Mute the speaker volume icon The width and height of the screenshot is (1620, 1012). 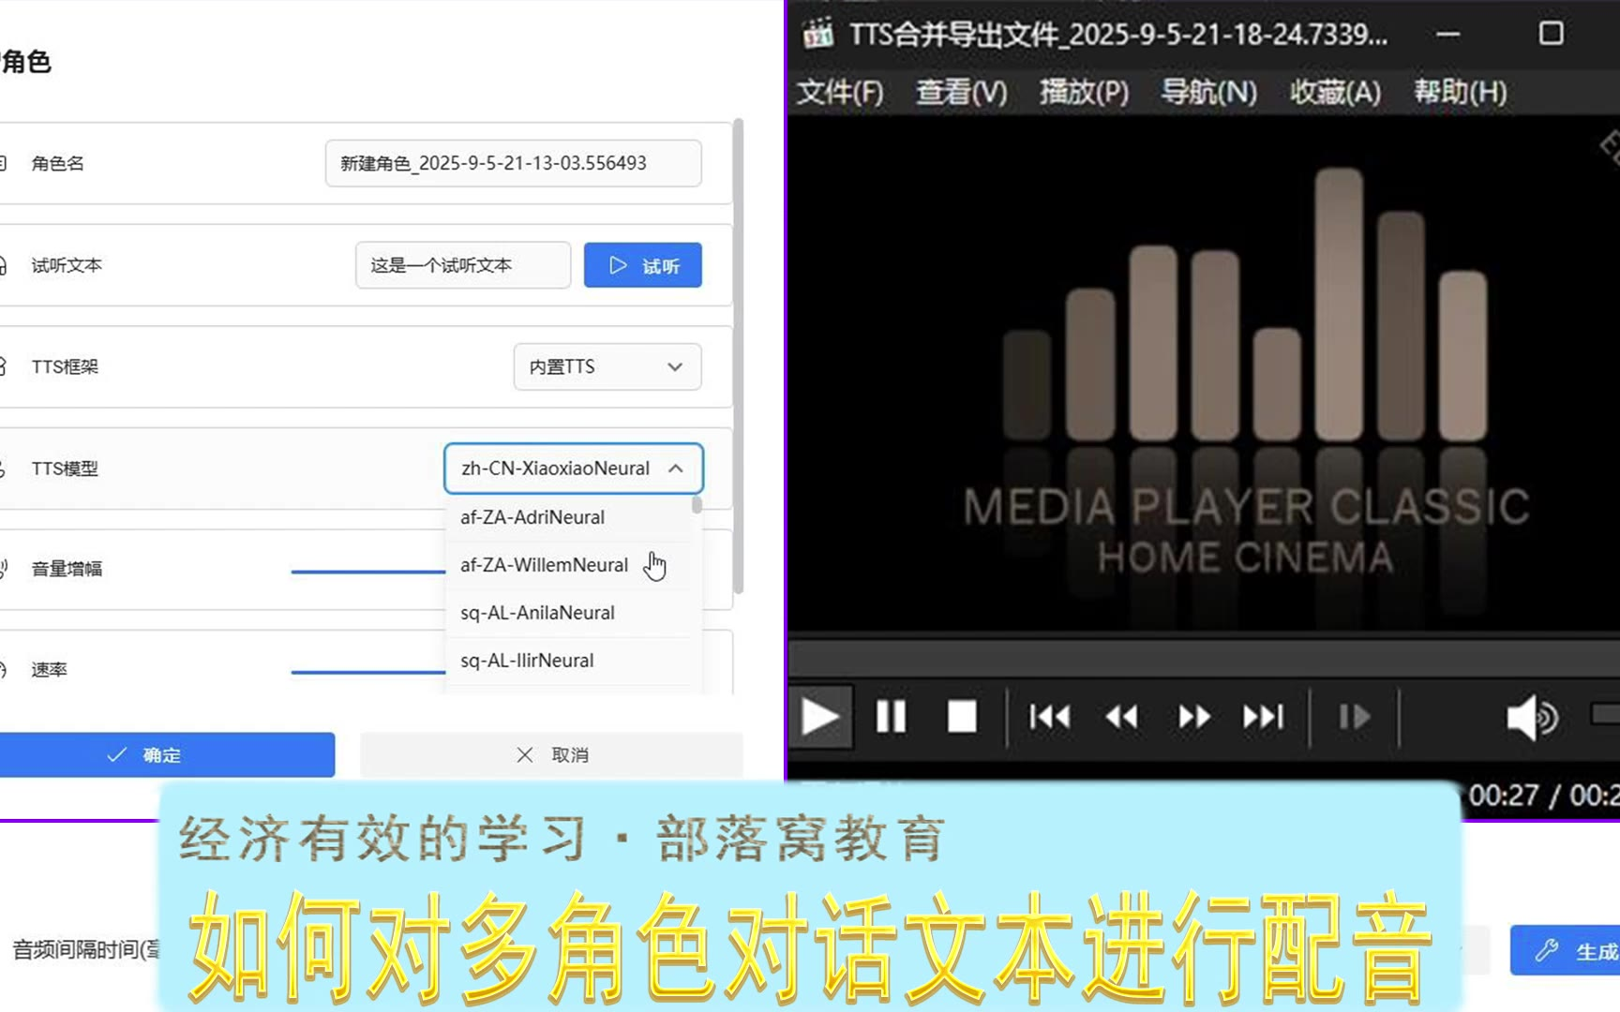click(x=1531, y=718)
